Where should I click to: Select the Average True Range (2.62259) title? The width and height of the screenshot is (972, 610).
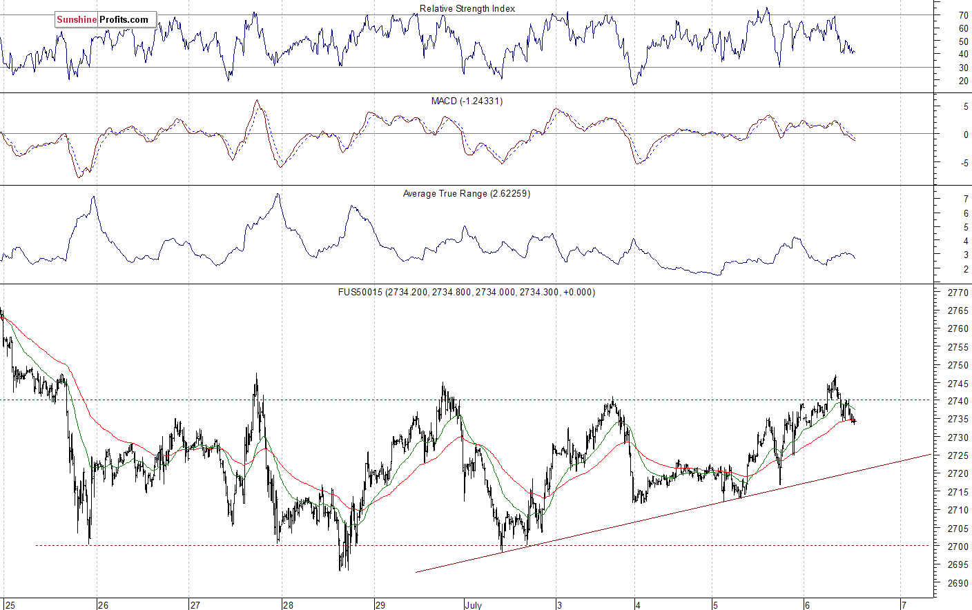click(467, 194)
